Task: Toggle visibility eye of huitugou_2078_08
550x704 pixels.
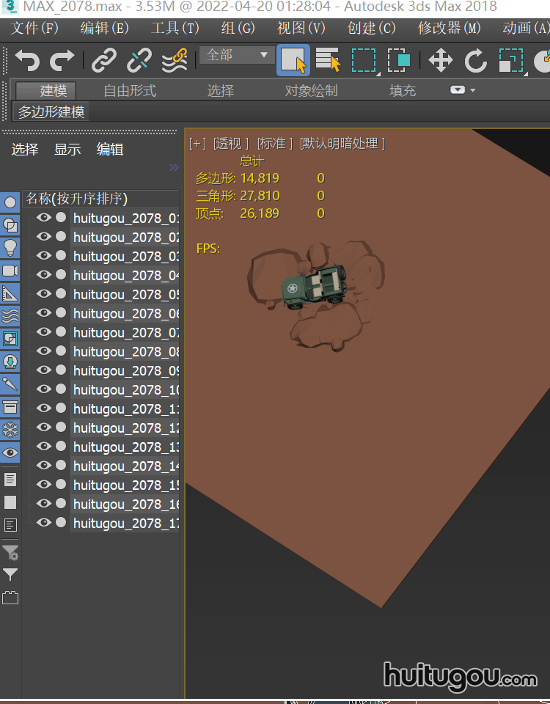Action: [x=44, y=351]
